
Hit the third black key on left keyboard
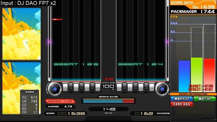point(92,86)
